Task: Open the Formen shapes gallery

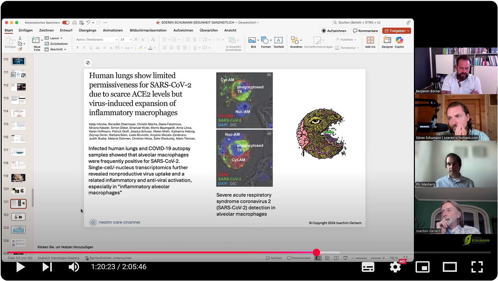Action: click(x=266, y=42)
